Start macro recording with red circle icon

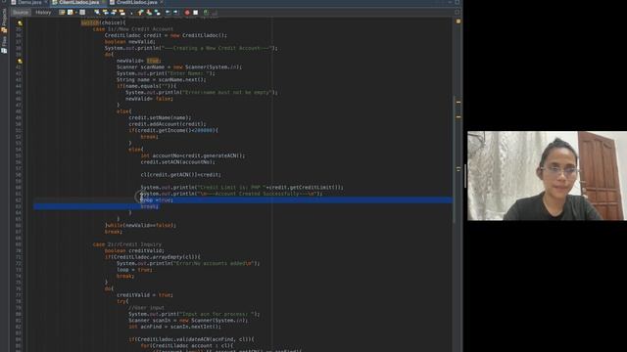187,13
